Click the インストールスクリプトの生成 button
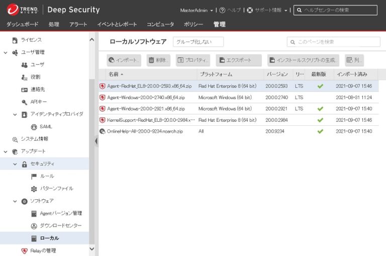The image size is (386, 256). point(303,60)
